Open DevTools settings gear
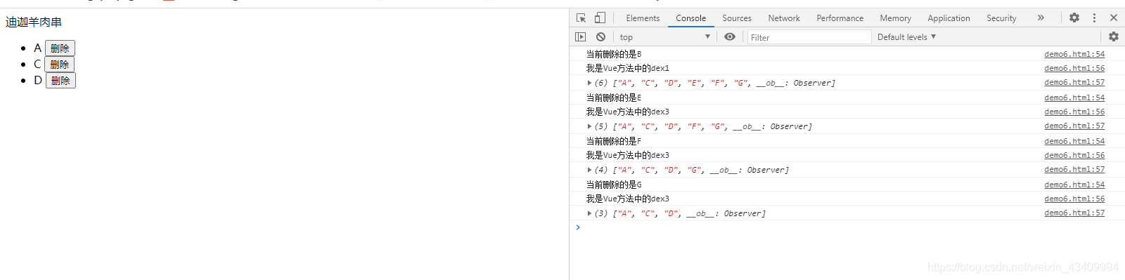The width and height of the screenshot is (1125, 280). coord(1074,18)
